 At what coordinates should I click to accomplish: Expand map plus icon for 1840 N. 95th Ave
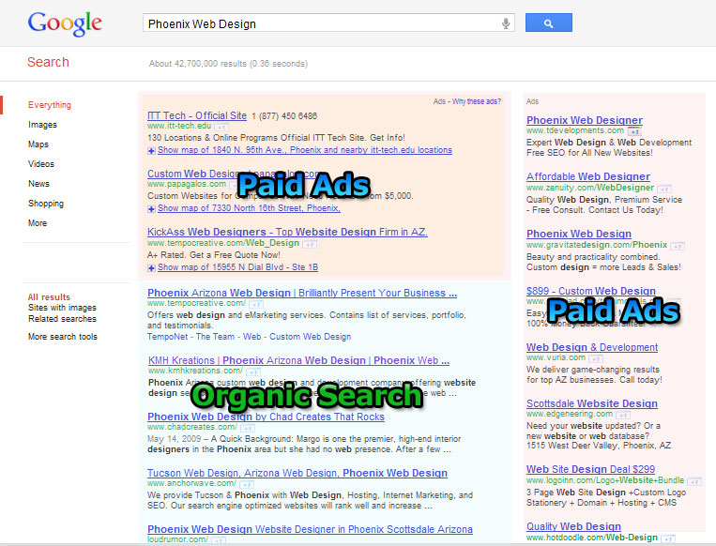pos(151,151)
